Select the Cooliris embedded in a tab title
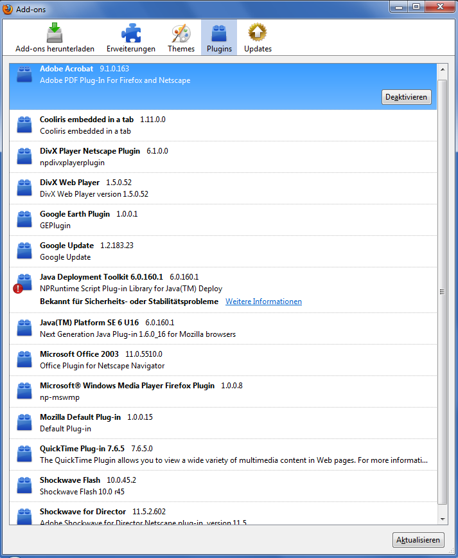458x558 pixels. pyautogui.click(x=87, y=120)
